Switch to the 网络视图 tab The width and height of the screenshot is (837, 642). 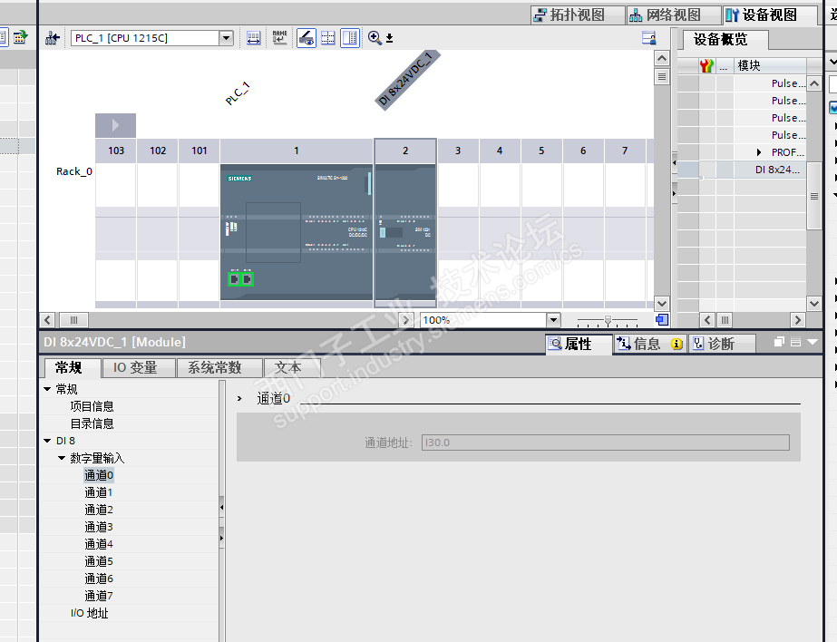(674, 15)
